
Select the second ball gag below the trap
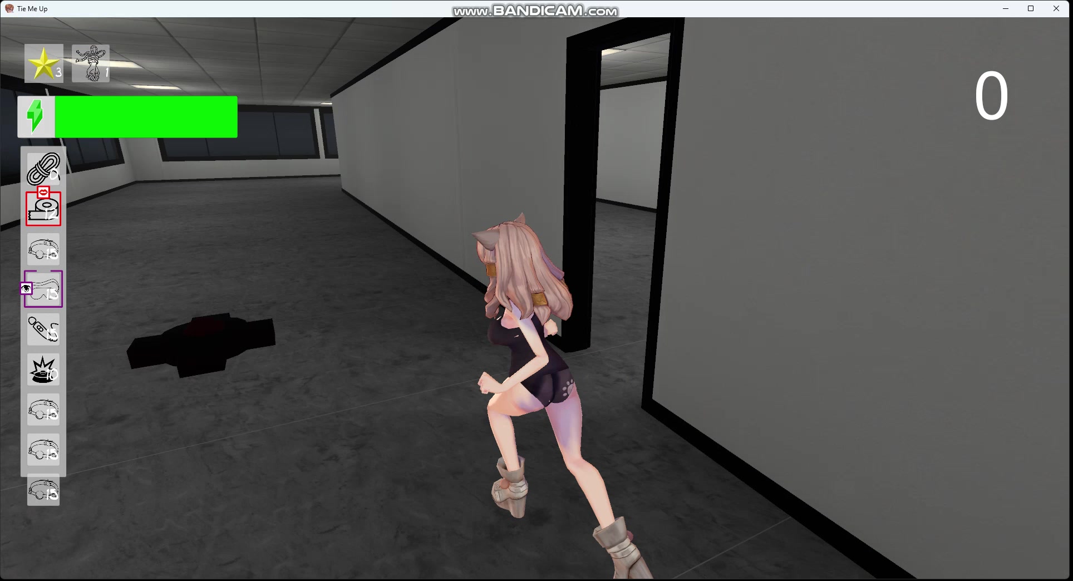coord(43,450)
